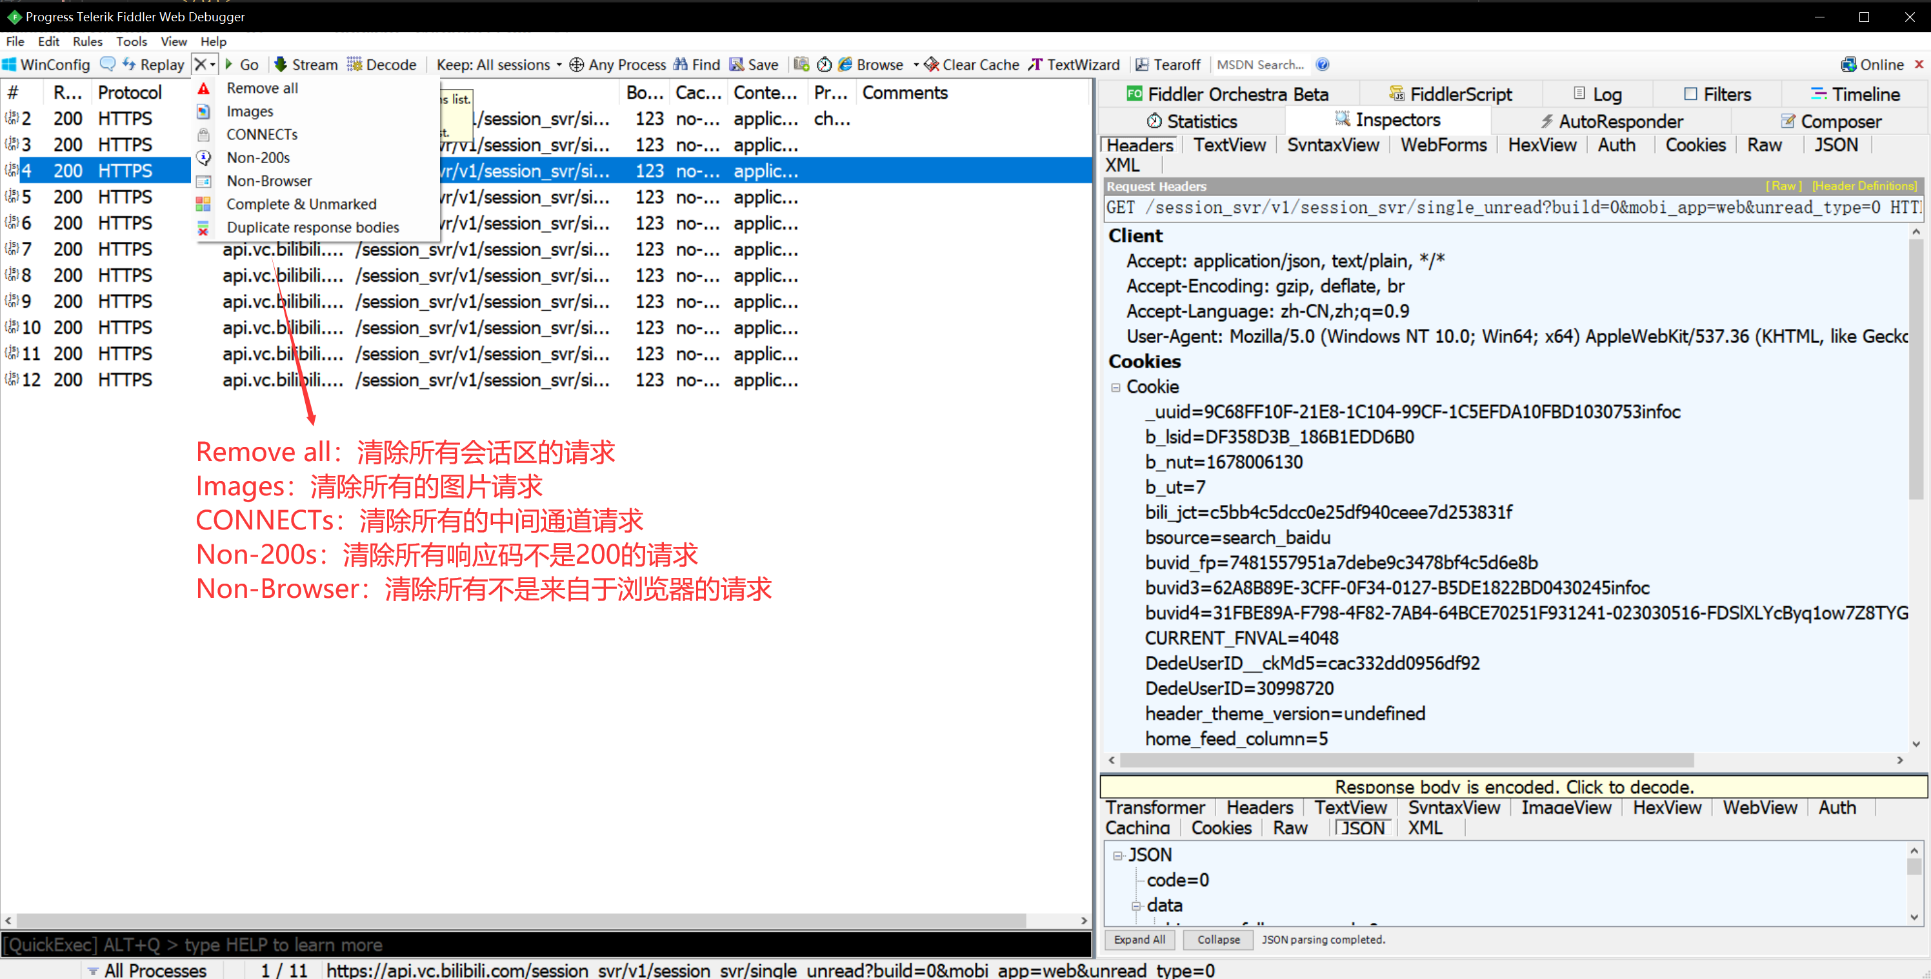Click the comment speech-bubble icon in toolbar
The image size is (1931, 979).
point(108,64)
